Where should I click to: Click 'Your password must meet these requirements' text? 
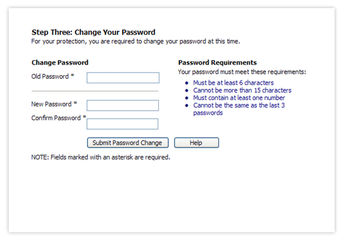(242, 72)
